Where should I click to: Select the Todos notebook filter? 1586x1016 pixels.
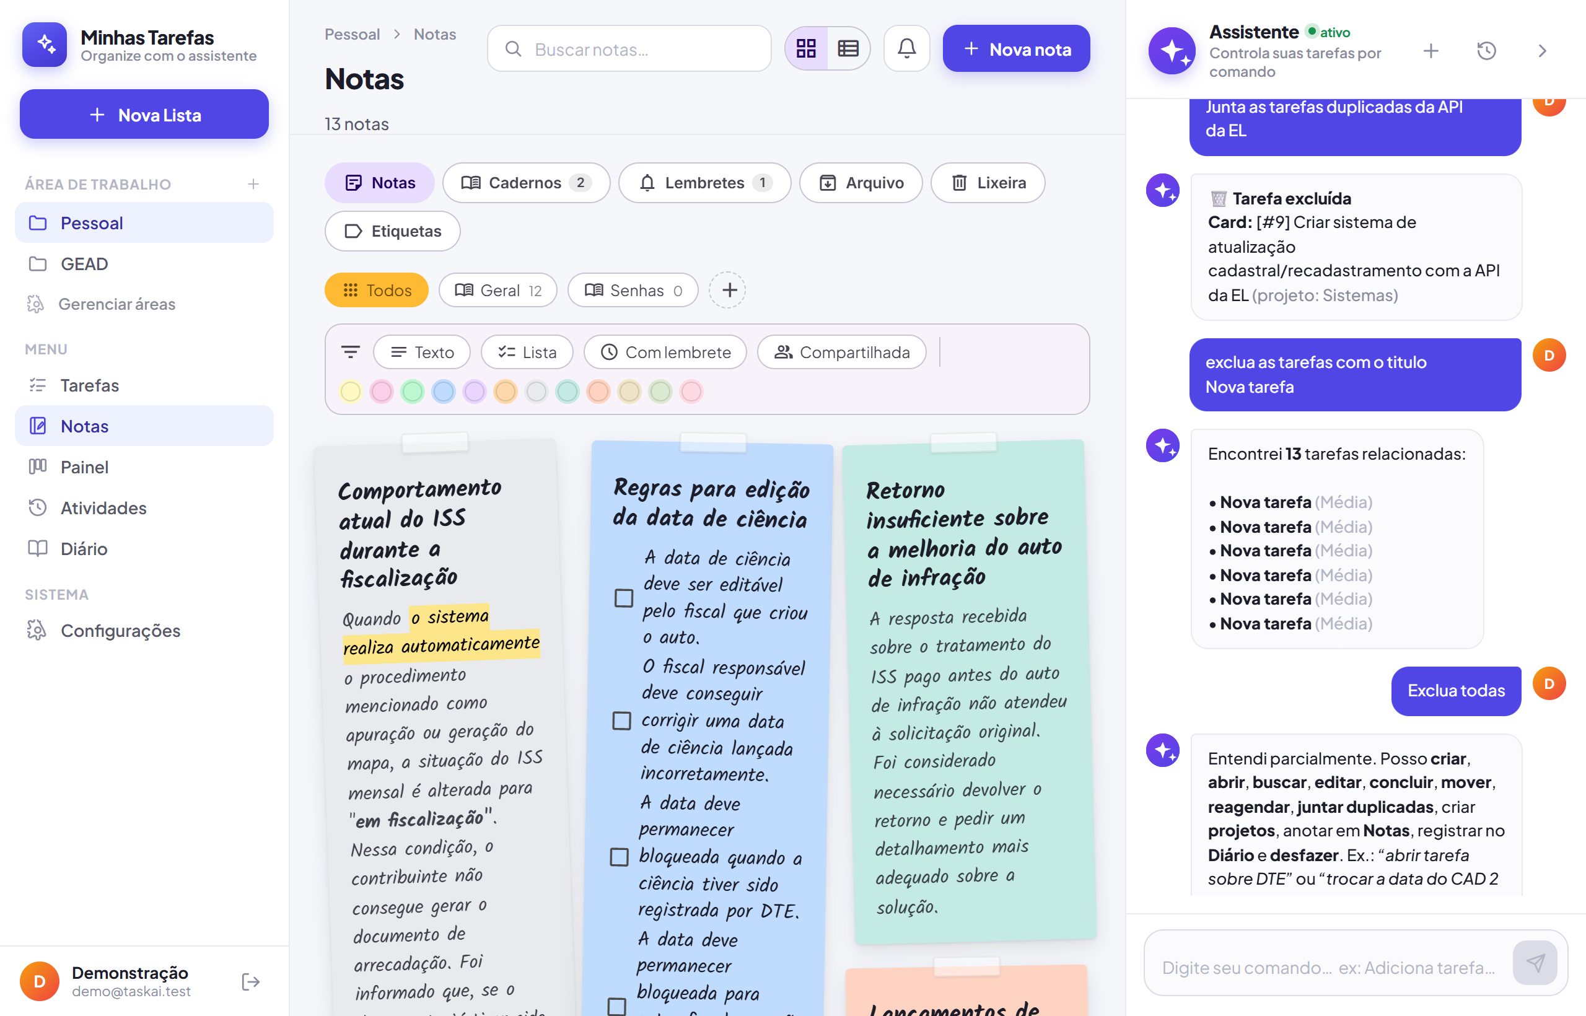coord(377,291)
